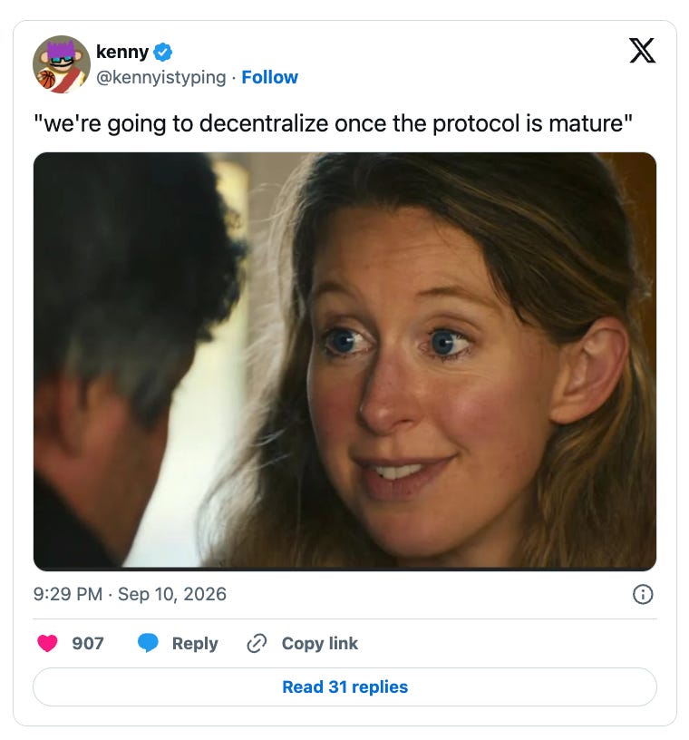This screenshot has height=740, width=689.
Task: Open the X logo in the corner
Action: coord(642,51)
